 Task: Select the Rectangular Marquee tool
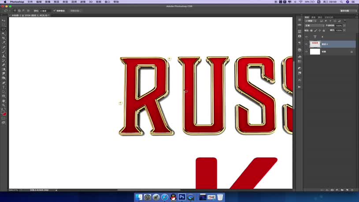(x=4, y=25)
